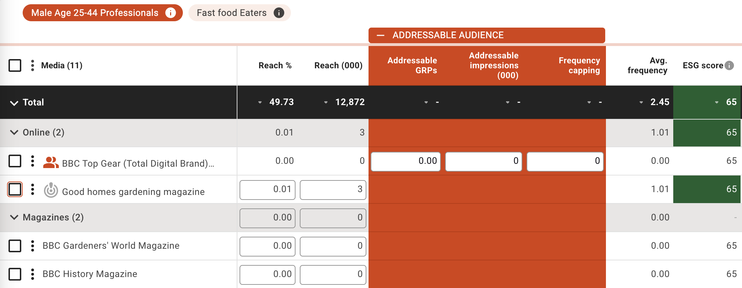Click the Frequency capping column header
The width and height of the screenshot is (742, 288).
pyautogui.click(x=579, y=65)
